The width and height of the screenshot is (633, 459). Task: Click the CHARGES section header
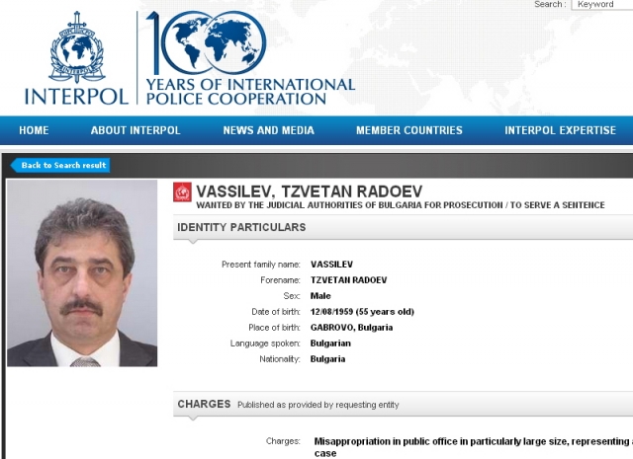[x=204, y=404]
